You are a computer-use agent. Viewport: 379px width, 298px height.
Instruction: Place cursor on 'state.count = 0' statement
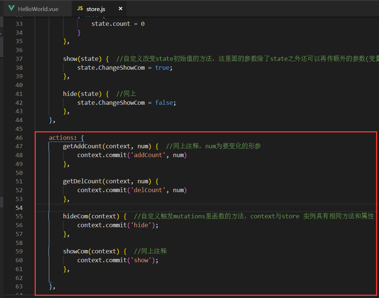[118, 24]
